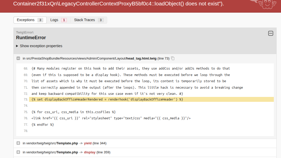The width and height of the screenshot is (281, 158).
Task: Switch to the Logs tab
Action: pyautogui.click(x=58, y=20)
